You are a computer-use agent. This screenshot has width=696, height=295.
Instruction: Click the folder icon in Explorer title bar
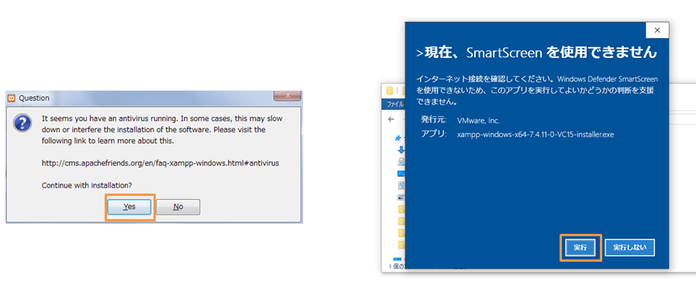click(x=389, y=91)
